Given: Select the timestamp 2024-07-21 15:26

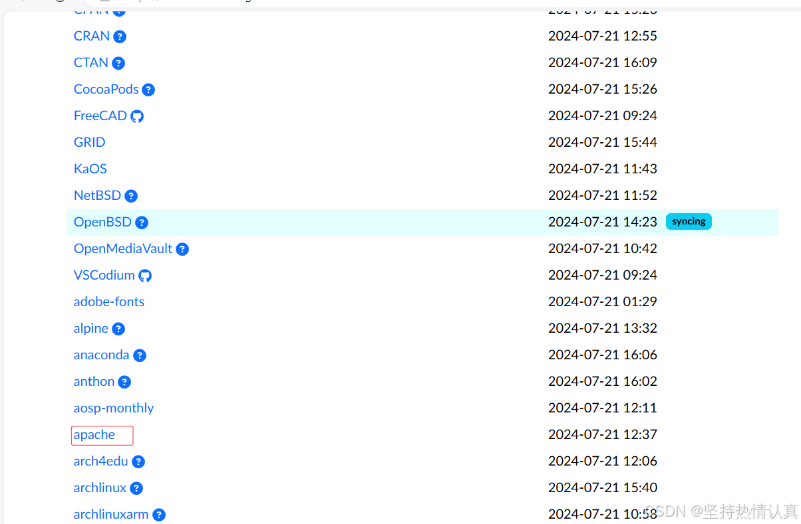Looking at the screenshot, I should coord(603,89).
